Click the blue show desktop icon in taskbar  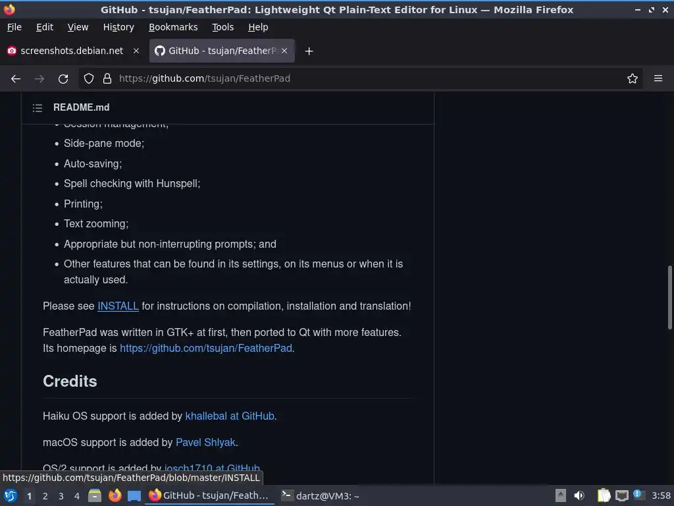click(134, 496)
